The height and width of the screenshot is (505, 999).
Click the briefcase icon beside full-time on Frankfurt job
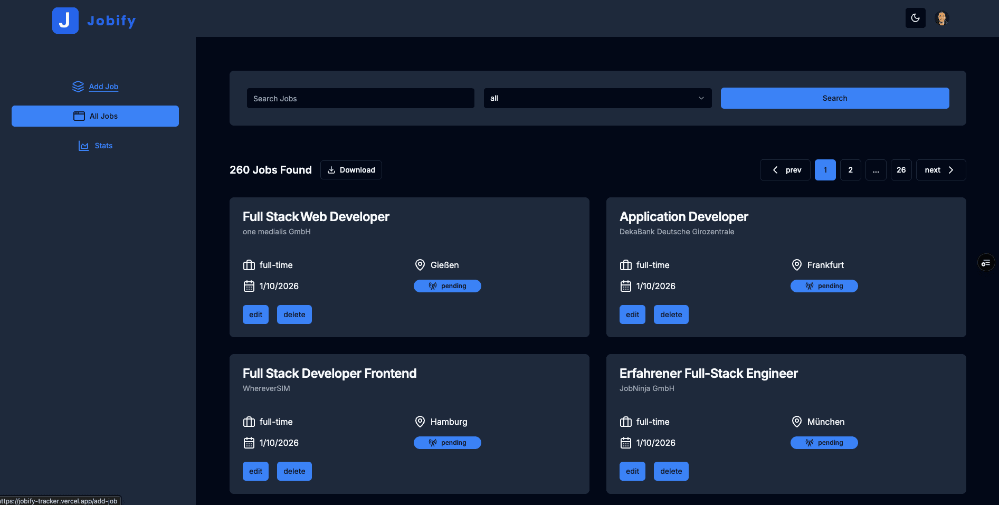pyautogui.click(x=625, y=265)
